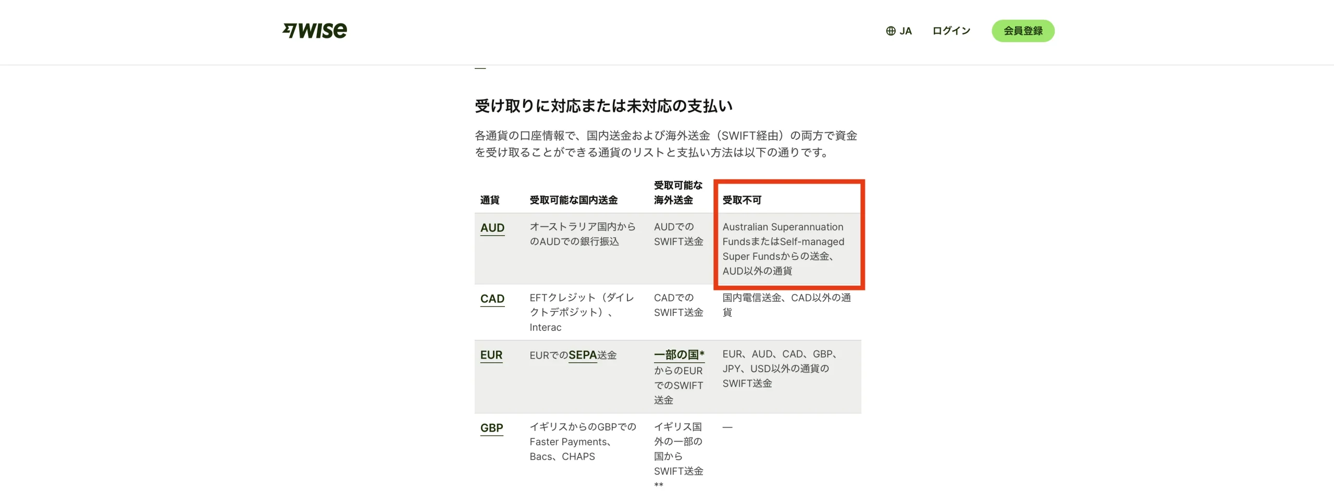This screenshot has height=494, width=1334.
Task: Click the globe language icon beside JA
Action: [891, 31]
